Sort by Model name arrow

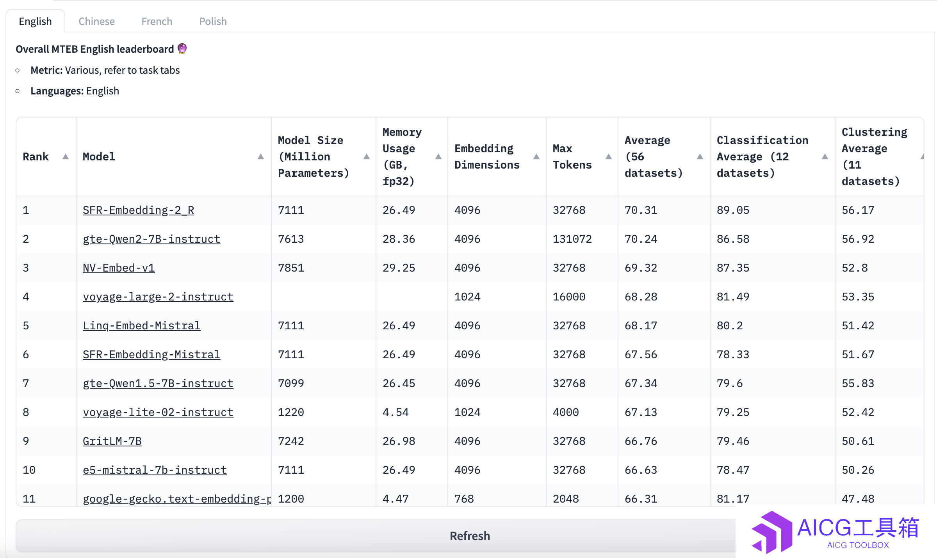pyautogui.click(x=261, y=156)
